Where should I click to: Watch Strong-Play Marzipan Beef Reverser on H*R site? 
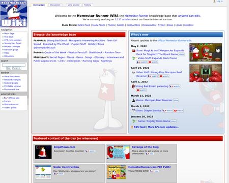pos(153,76)
